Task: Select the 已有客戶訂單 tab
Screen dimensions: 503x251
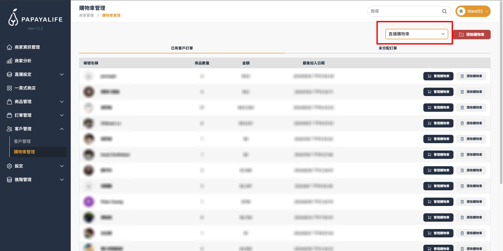Action: 182,48
